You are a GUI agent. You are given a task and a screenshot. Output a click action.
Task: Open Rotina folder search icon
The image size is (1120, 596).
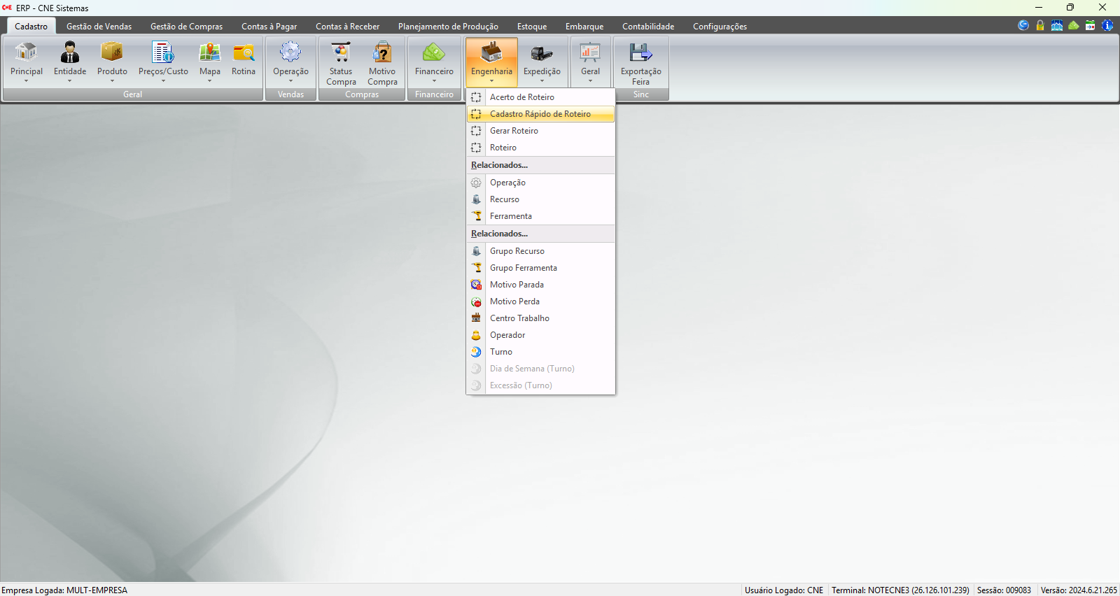click(x=244, y=53)
